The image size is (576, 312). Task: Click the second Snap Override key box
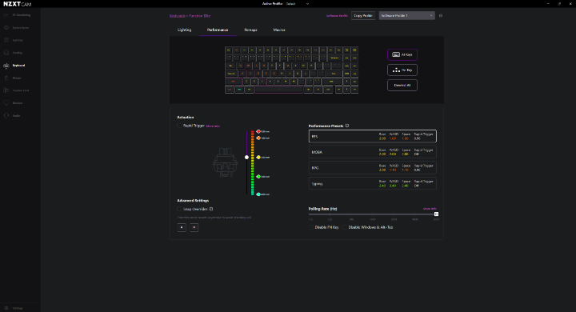pyautogui.click(x=194, y=227)
